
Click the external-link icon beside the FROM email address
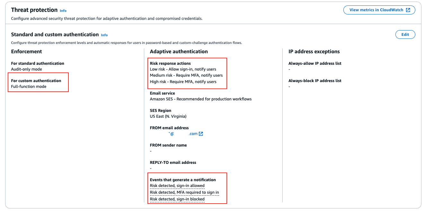pos(201,134)
